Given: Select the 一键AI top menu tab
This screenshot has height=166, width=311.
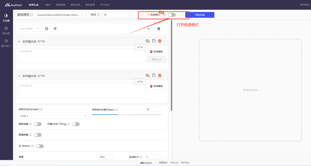Looking at the screenshot, I should [x=47, y=5].
